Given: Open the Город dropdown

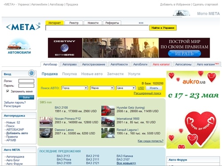Looking at the screenshot, I should tap(75, 88).
